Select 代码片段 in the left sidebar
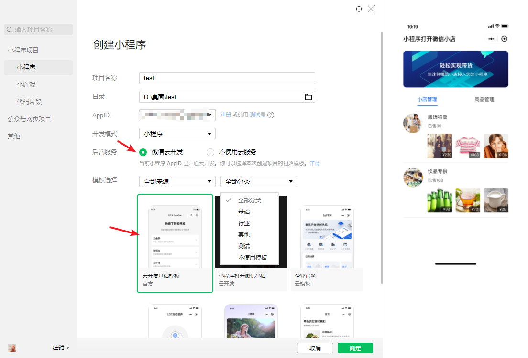 pyautogui.click(x=29, y=102)
